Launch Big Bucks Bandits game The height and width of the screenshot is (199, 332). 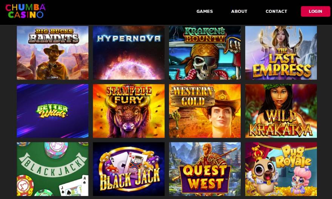coord(52,53)
